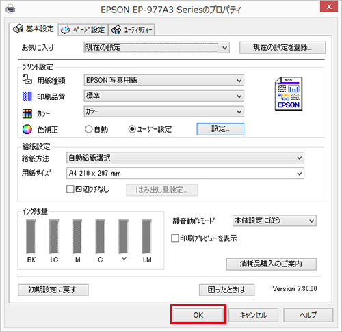This screenshot has width=342, height=332.
Task: Close the properties dialog window
Action: 329,7
